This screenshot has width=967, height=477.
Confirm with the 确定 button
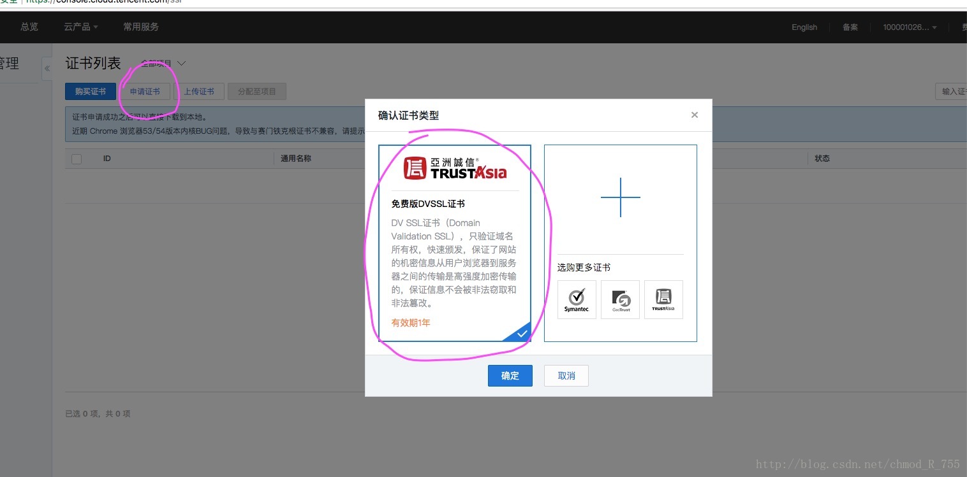pos(510,376)
